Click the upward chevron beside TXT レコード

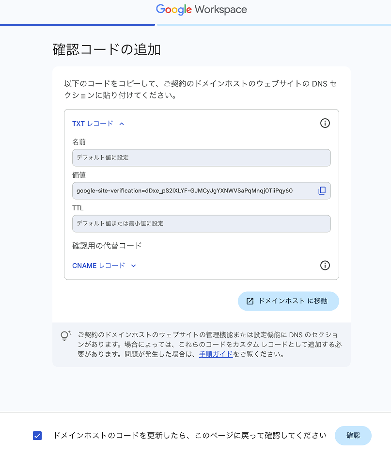pyautogui.click(x=121, y=123)
